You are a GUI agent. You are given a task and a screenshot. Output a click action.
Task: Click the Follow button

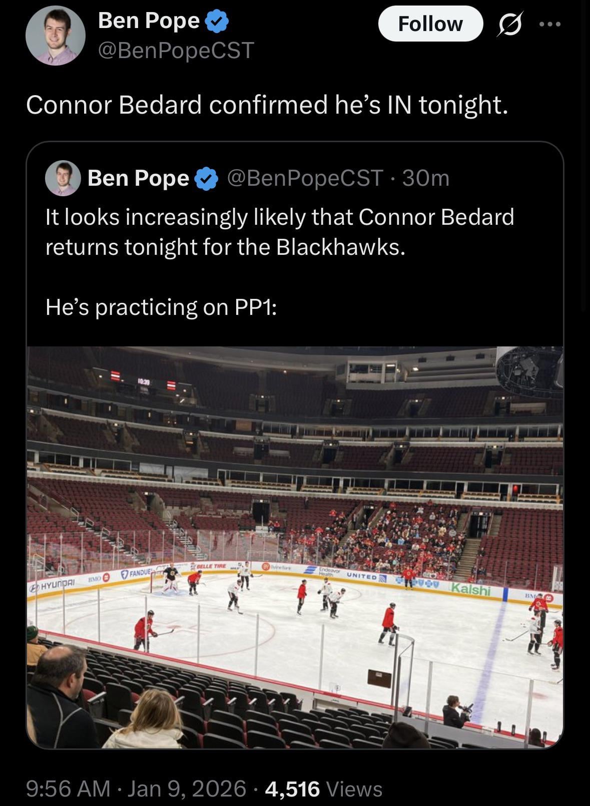[x=430, y=24]
